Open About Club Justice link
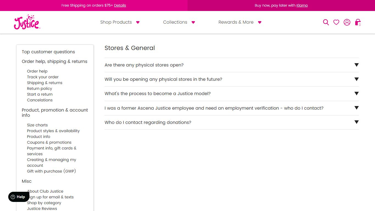This screenshot has height=211, width=375. [45, 191]
